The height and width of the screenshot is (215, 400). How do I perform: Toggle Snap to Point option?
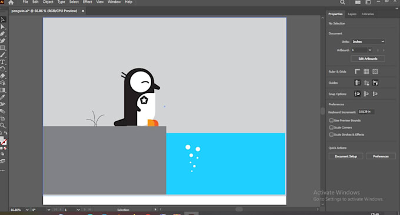point(358,94)
